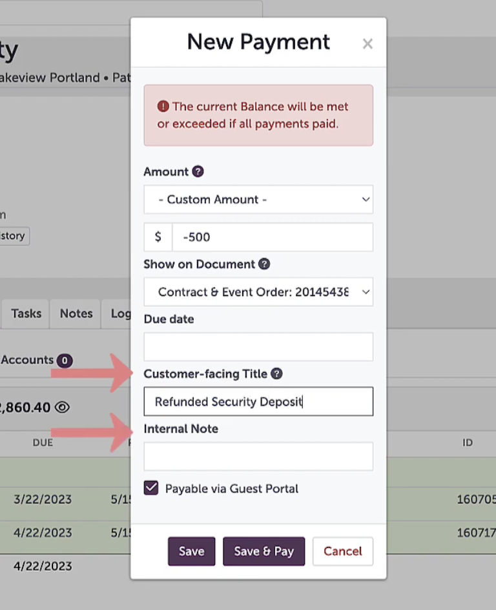Click the Show on Document help icon
The height and width of the screenshot is (610, 496).
pos(264,264)
